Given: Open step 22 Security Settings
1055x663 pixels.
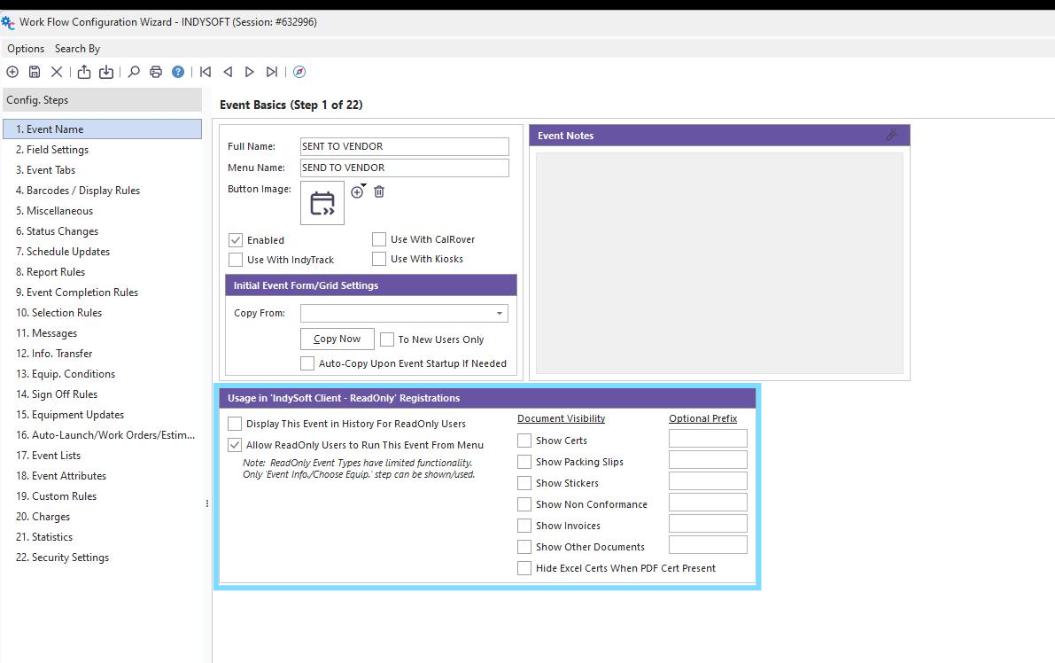Looking at the screenshot, I should point(67,558).
